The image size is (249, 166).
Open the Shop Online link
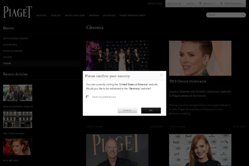(x=174, y=3)
